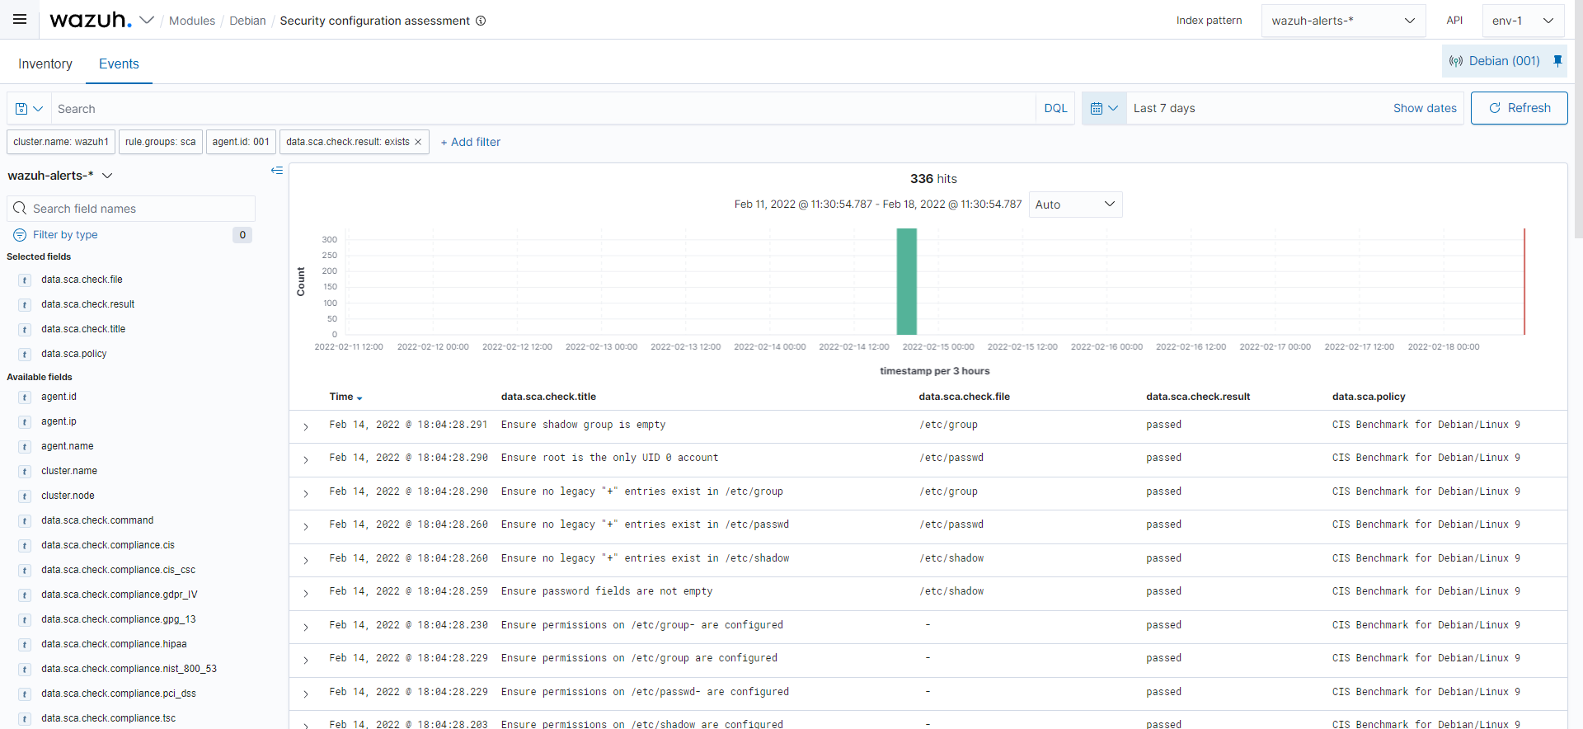The width and height of the screenshot is (1583, 729).
Task: Open the API env-1 dropdown
Action: click(1523, 21)
